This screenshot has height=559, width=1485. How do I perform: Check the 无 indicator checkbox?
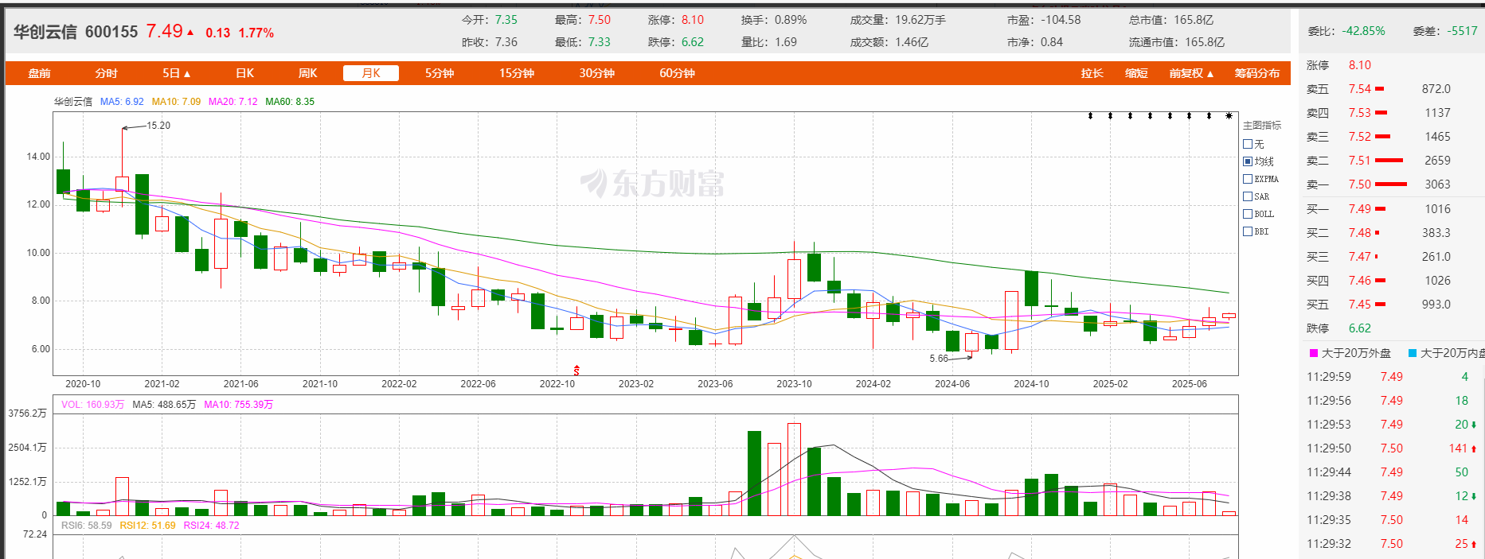point(1248,144)
